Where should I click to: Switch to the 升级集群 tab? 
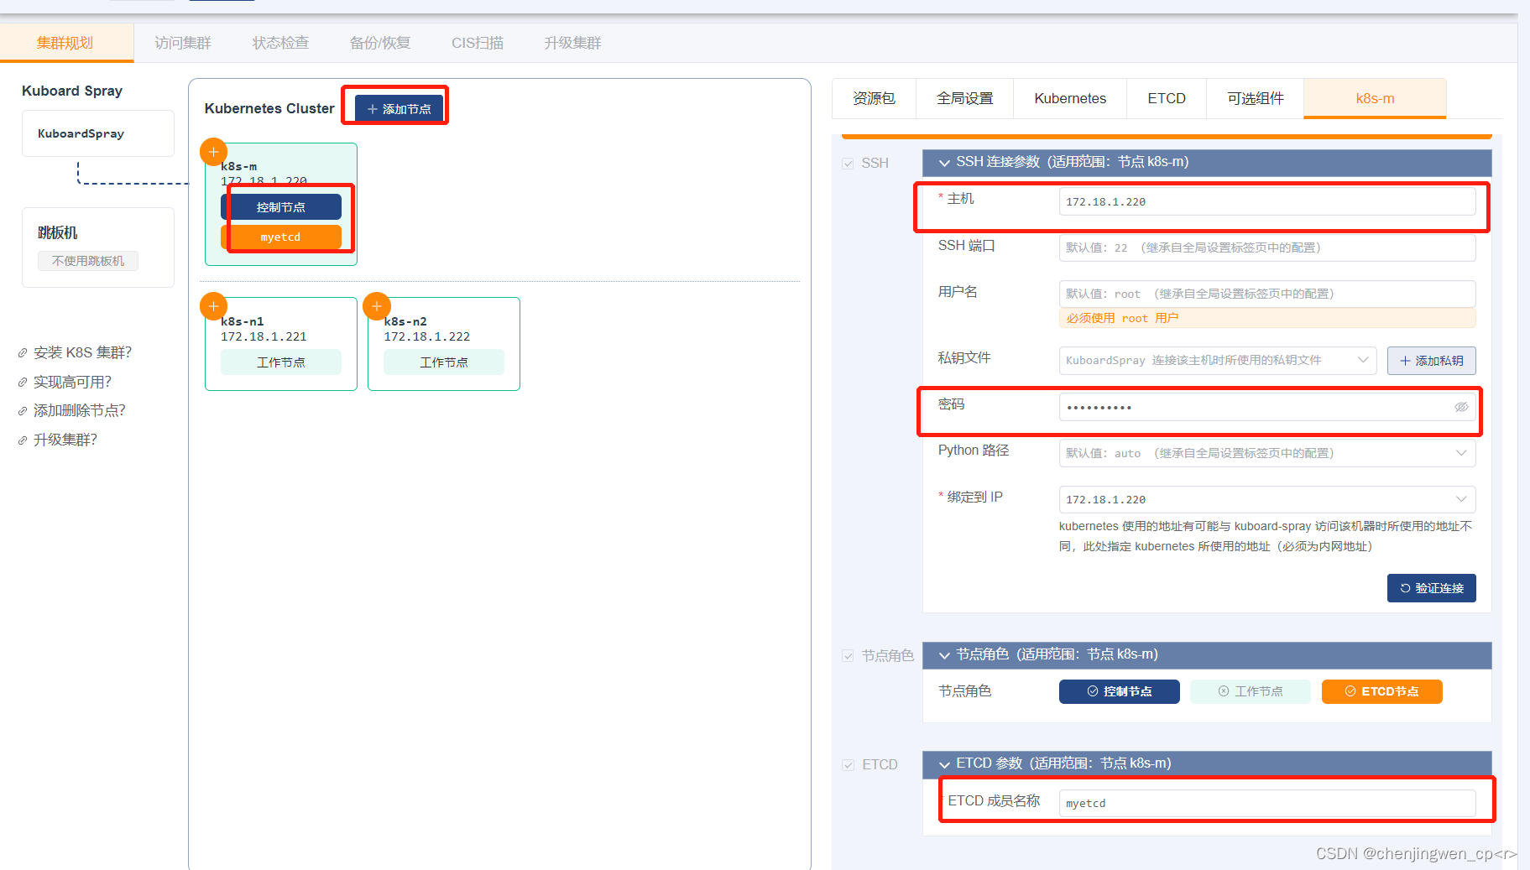tap(572, 43)
